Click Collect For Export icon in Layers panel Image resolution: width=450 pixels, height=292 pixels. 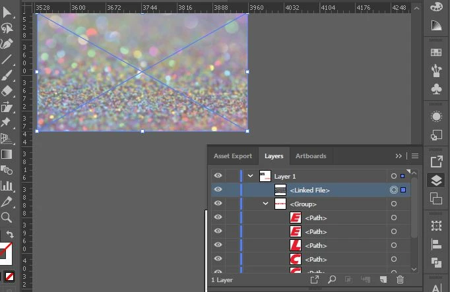point(315,279)
